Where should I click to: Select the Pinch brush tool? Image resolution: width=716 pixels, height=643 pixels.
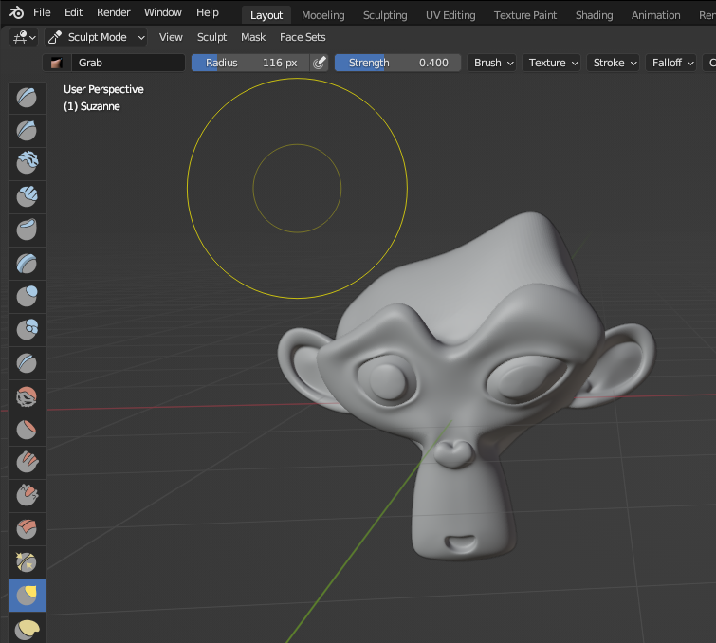click(27, 562)
